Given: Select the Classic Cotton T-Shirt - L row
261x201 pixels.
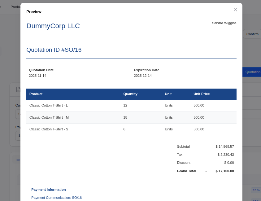Looking at the screenshot, I should (49, 105).
